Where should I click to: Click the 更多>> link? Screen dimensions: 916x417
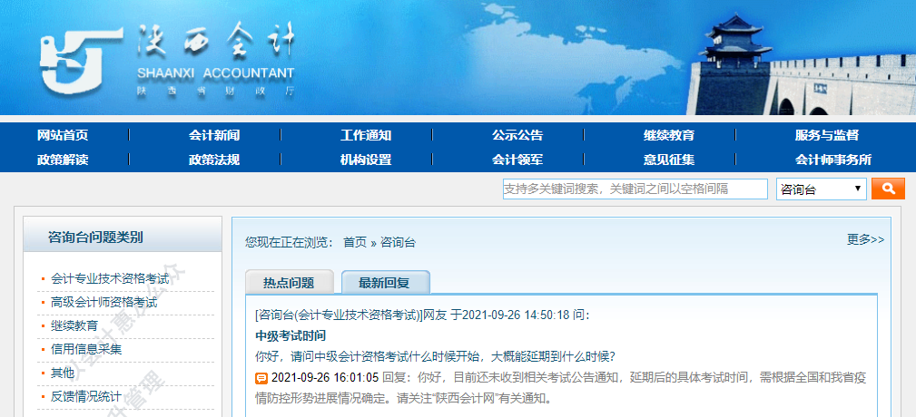865,239
